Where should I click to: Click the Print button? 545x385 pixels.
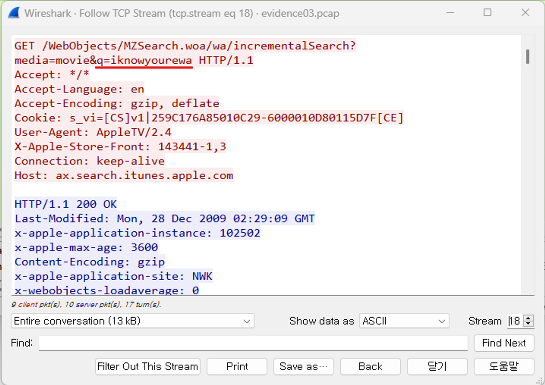237,367
